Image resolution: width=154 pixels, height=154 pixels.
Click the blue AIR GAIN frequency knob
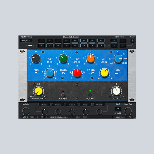tap(118, 59)
